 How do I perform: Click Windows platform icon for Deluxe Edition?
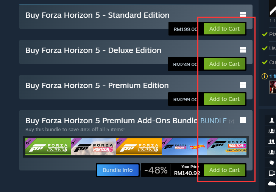243,50
